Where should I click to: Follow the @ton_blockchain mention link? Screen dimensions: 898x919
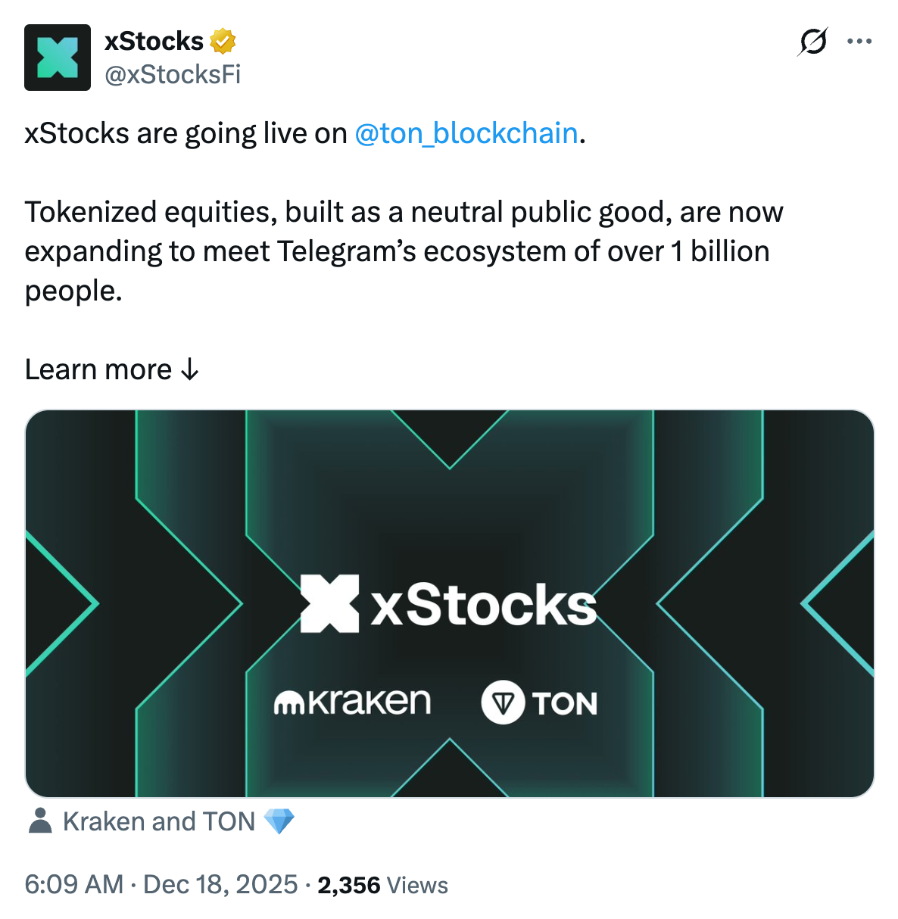tap(466, 133)
